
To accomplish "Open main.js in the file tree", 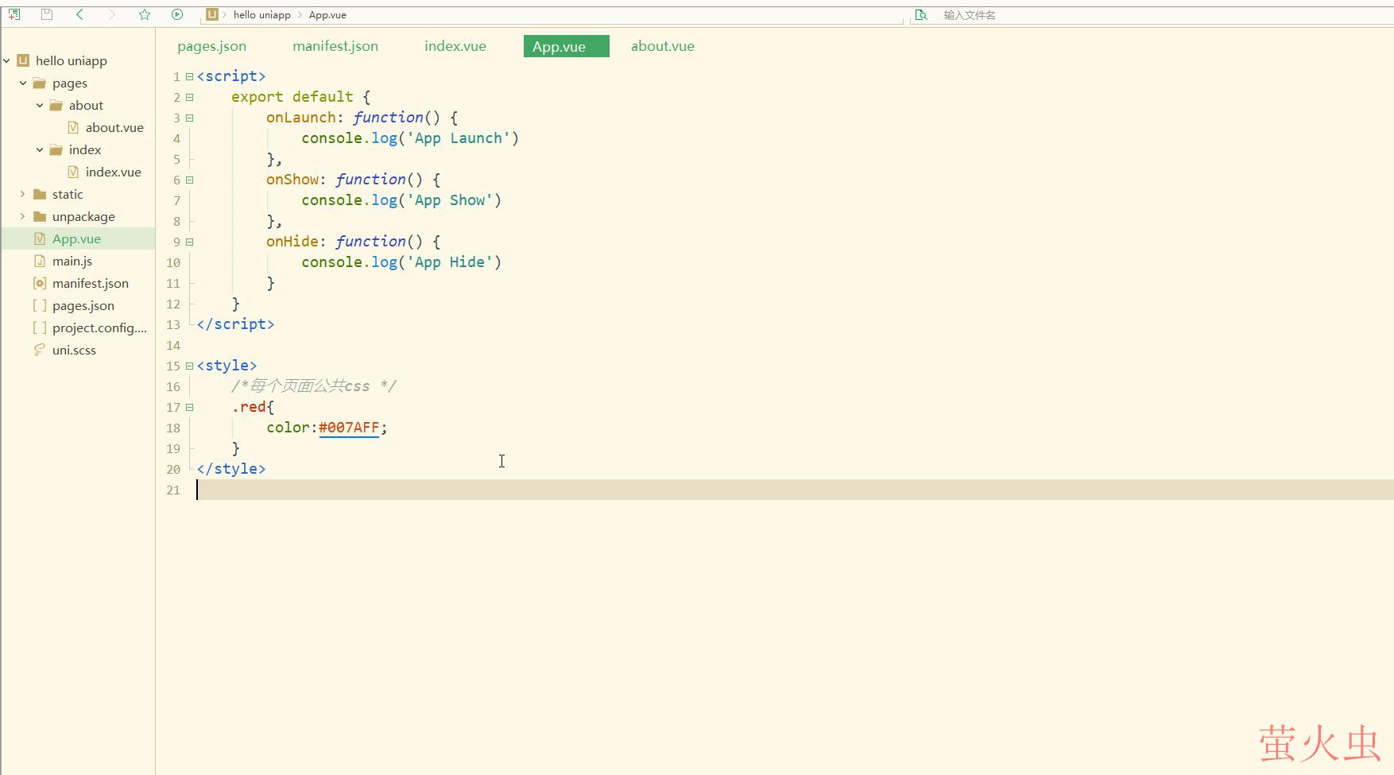I will 72,261.
